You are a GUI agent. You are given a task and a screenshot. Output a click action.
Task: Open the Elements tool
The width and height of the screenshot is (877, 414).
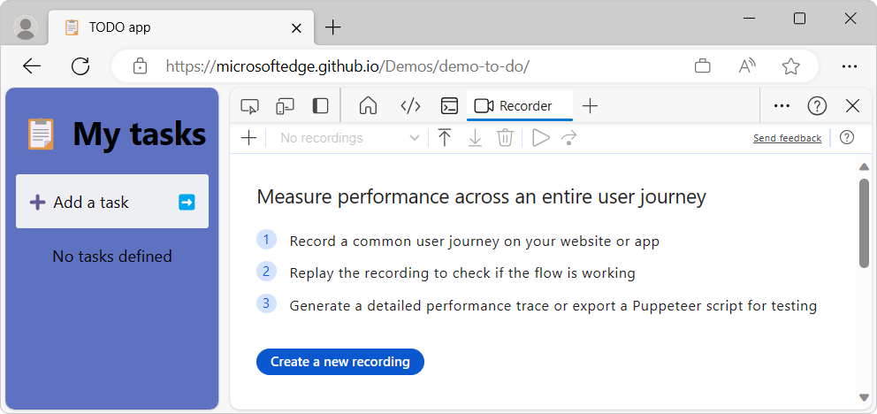pos(410,106)
